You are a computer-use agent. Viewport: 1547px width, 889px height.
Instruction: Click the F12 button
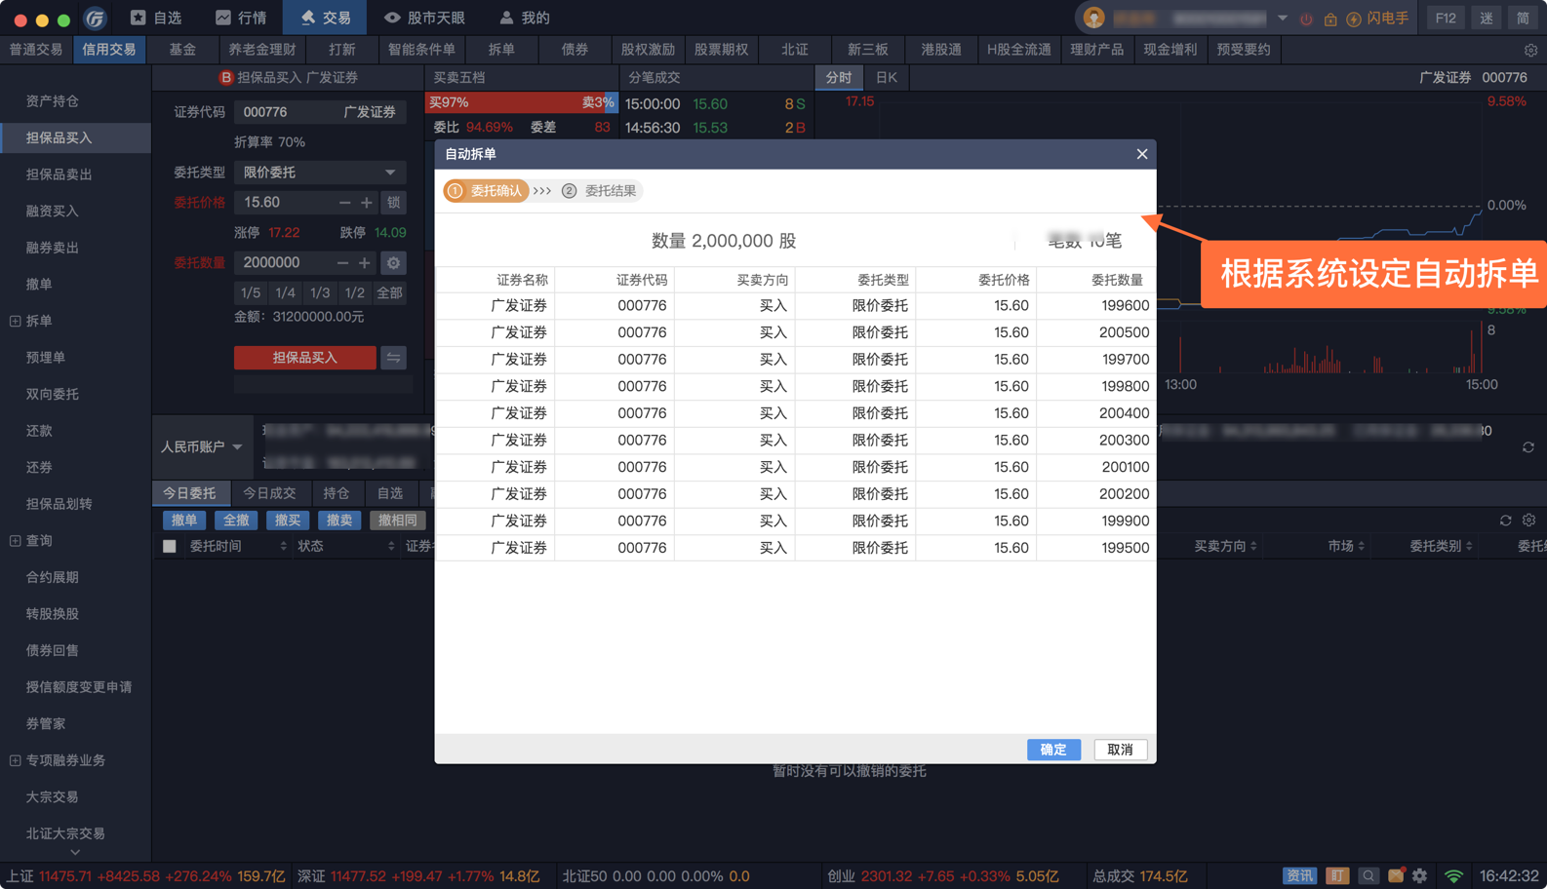pyautogui.click(x=1446, y=18)
